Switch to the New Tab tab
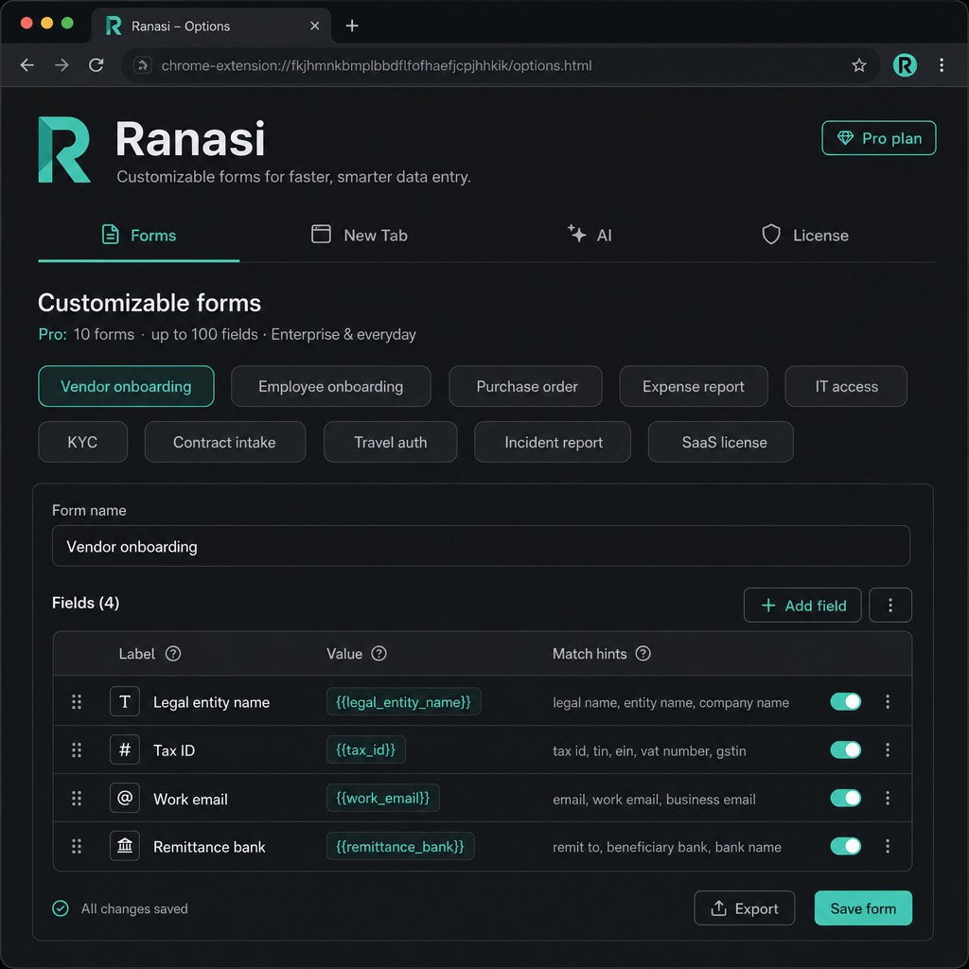Viewport: 969px width, 969px height. pos(359,235)
